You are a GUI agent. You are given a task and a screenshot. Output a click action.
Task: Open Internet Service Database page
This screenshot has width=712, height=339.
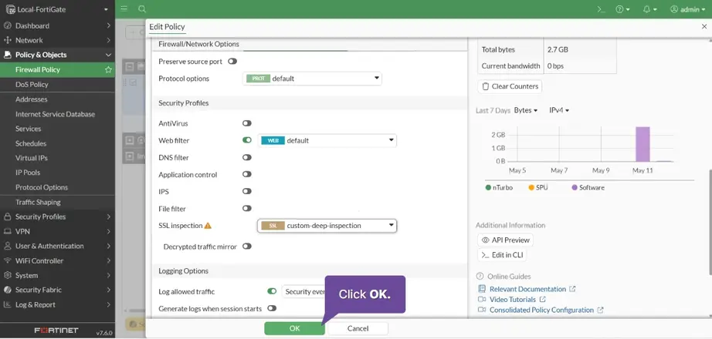pos(57,114)
